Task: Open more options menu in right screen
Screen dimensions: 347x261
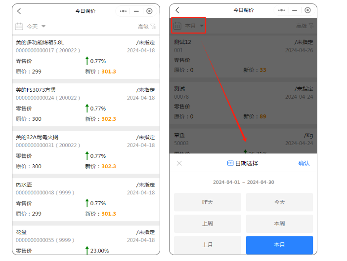Action: 281,10
